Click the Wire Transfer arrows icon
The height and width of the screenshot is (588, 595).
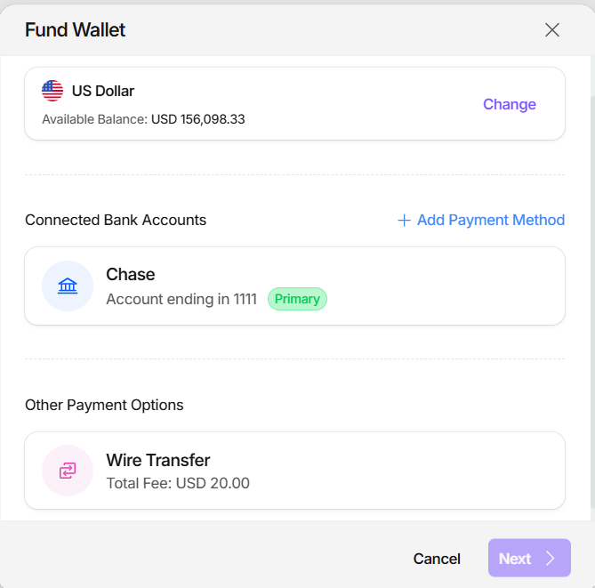click(68, 471)
